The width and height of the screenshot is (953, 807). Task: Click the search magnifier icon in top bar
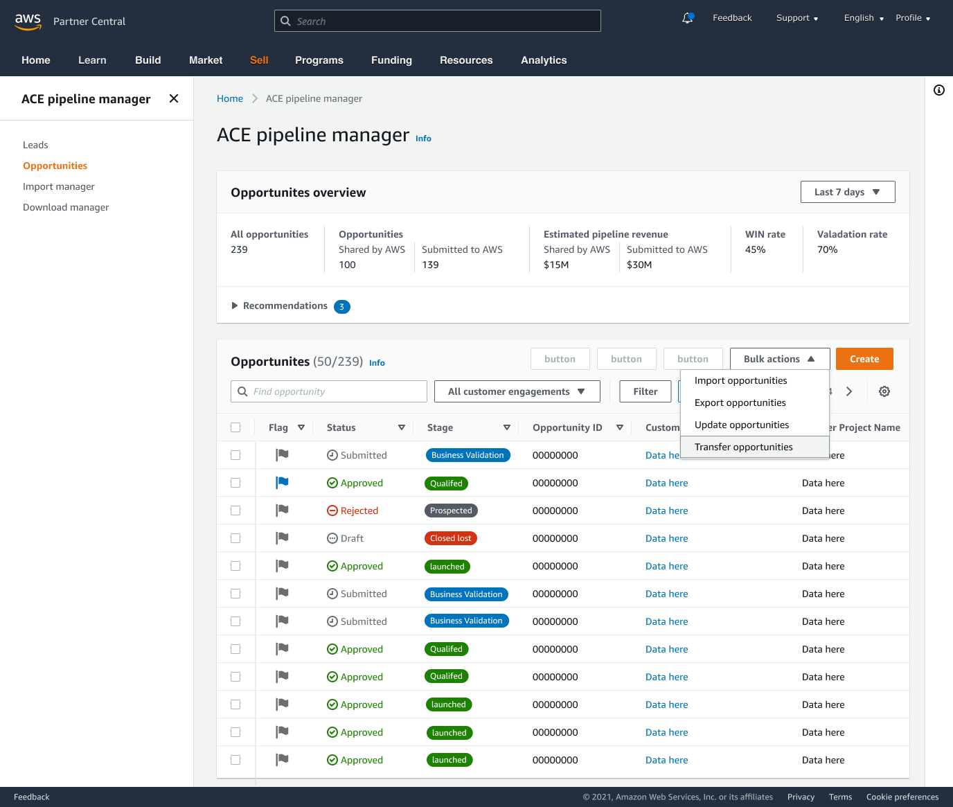click(x=285, y=21)
